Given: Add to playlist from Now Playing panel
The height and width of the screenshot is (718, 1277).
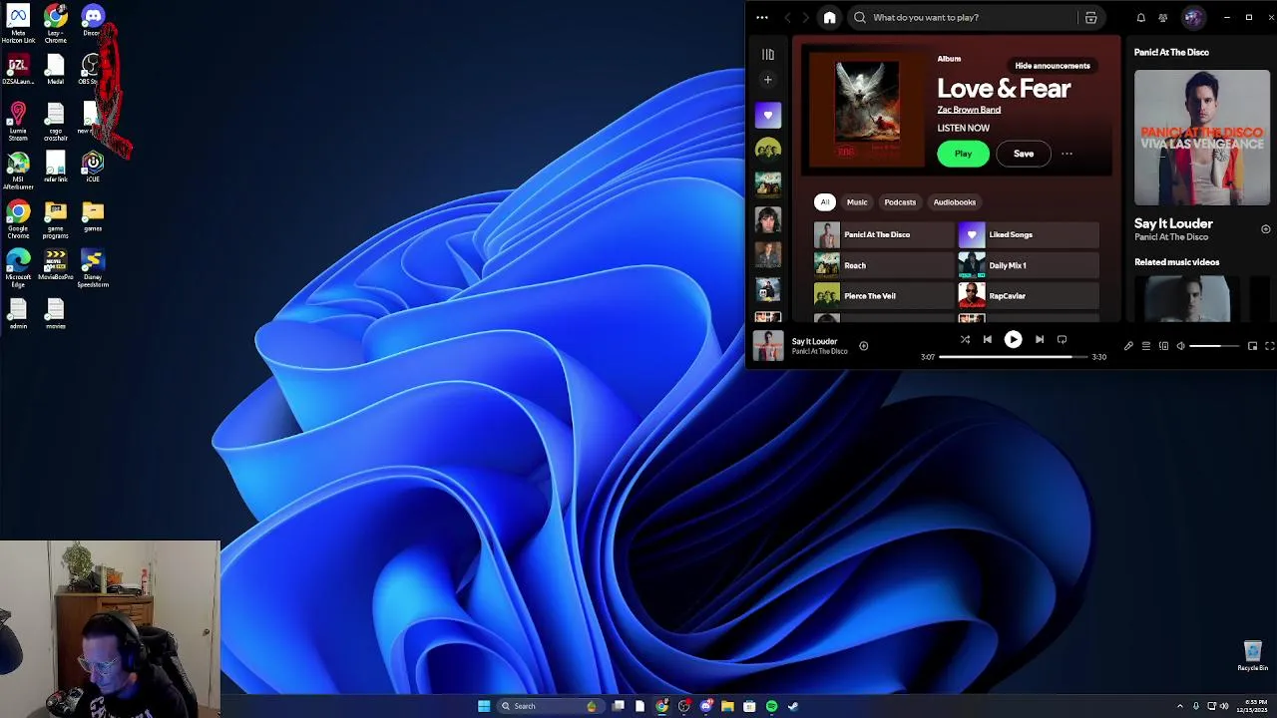Looking at the screenshot, I should coord(1265,229).
